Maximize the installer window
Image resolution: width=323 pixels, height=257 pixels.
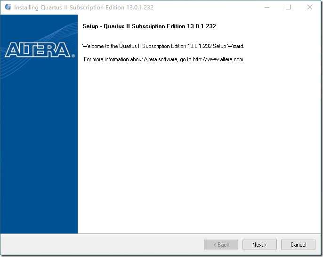(288, 7)
